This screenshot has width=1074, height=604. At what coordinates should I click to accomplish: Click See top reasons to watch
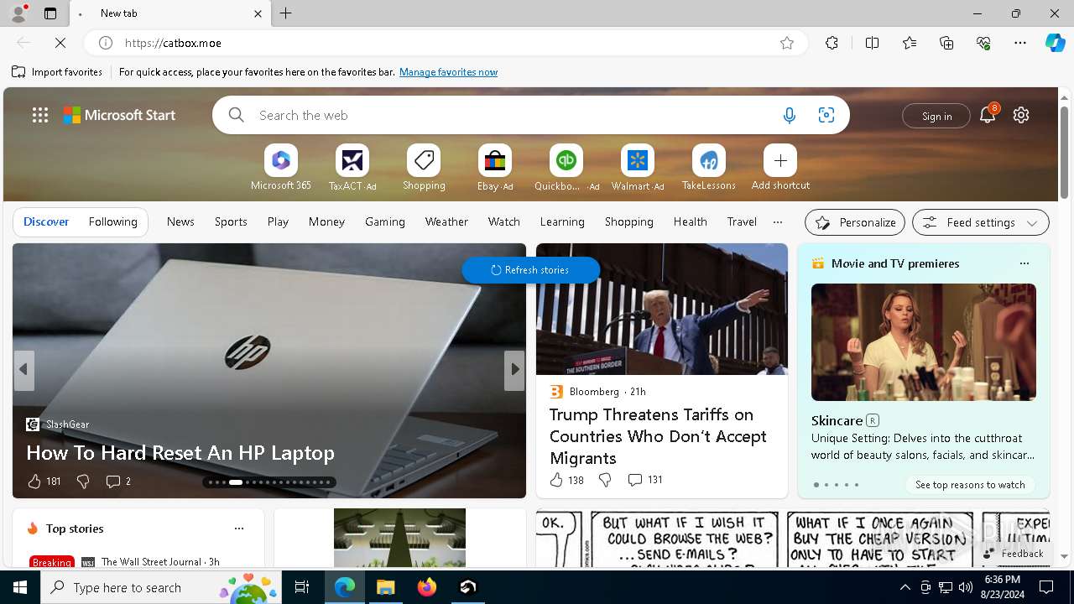970,485
